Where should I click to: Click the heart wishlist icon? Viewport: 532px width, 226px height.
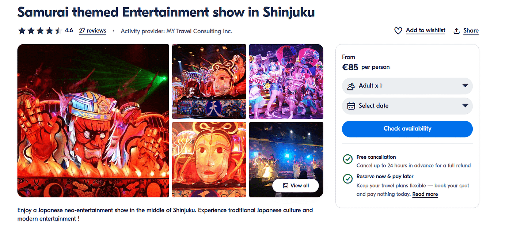pos(398,31)
